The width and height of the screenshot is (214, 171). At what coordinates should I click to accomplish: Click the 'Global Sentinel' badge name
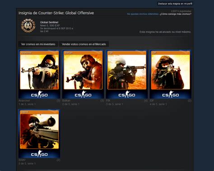[49, 22]
